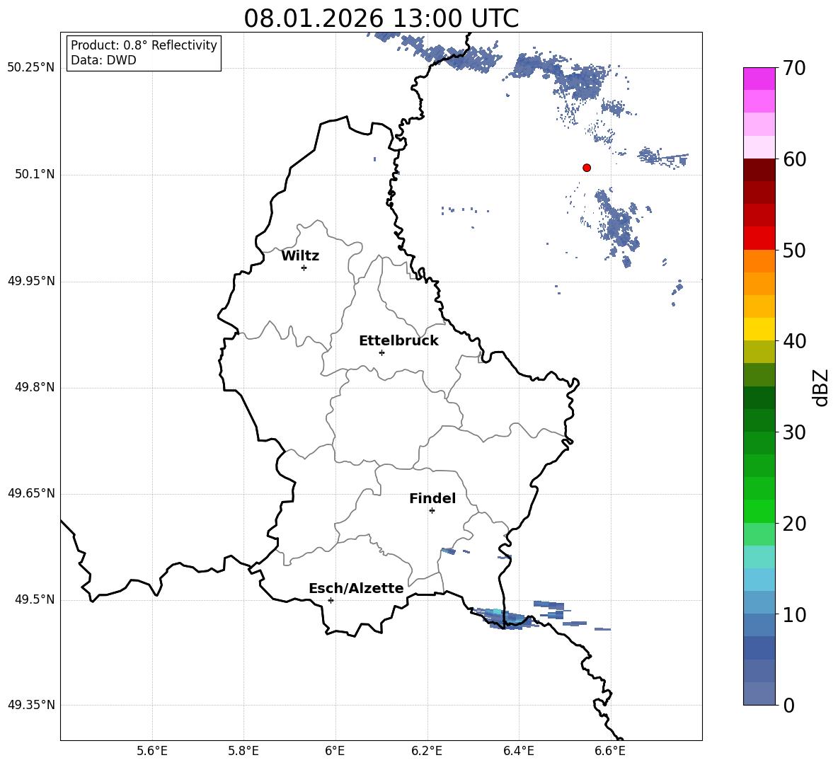838x765 pixels.
Task: Click the colorbar value 30
Action: pos(794,432)
